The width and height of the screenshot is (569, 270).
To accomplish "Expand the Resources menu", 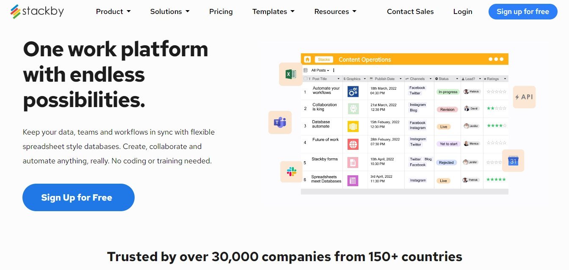I will pyautogui.click(x=335, y=11).
